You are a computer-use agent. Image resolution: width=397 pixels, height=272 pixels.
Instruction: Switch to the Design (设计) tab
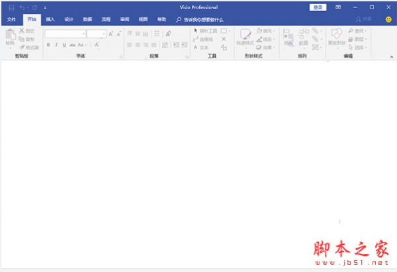pyautogui.click(x=69, y=19)
